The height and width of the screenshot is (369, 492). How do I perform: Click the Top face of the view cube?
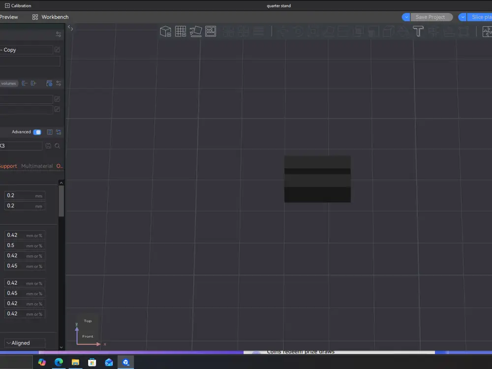point(88,321)
